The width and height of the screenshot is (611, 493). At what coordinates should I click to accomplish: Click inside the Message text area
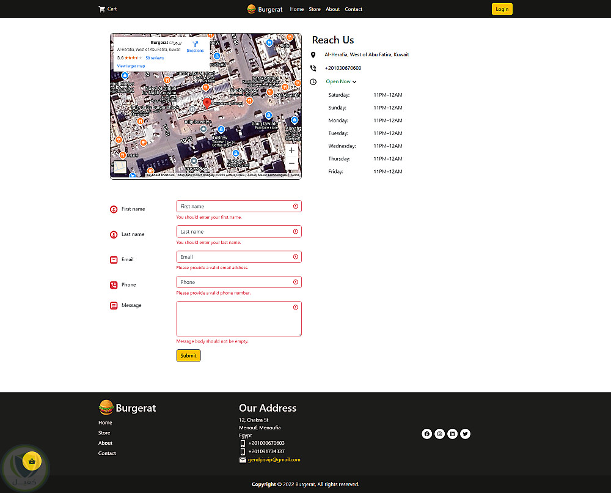(x=239, y=319)
